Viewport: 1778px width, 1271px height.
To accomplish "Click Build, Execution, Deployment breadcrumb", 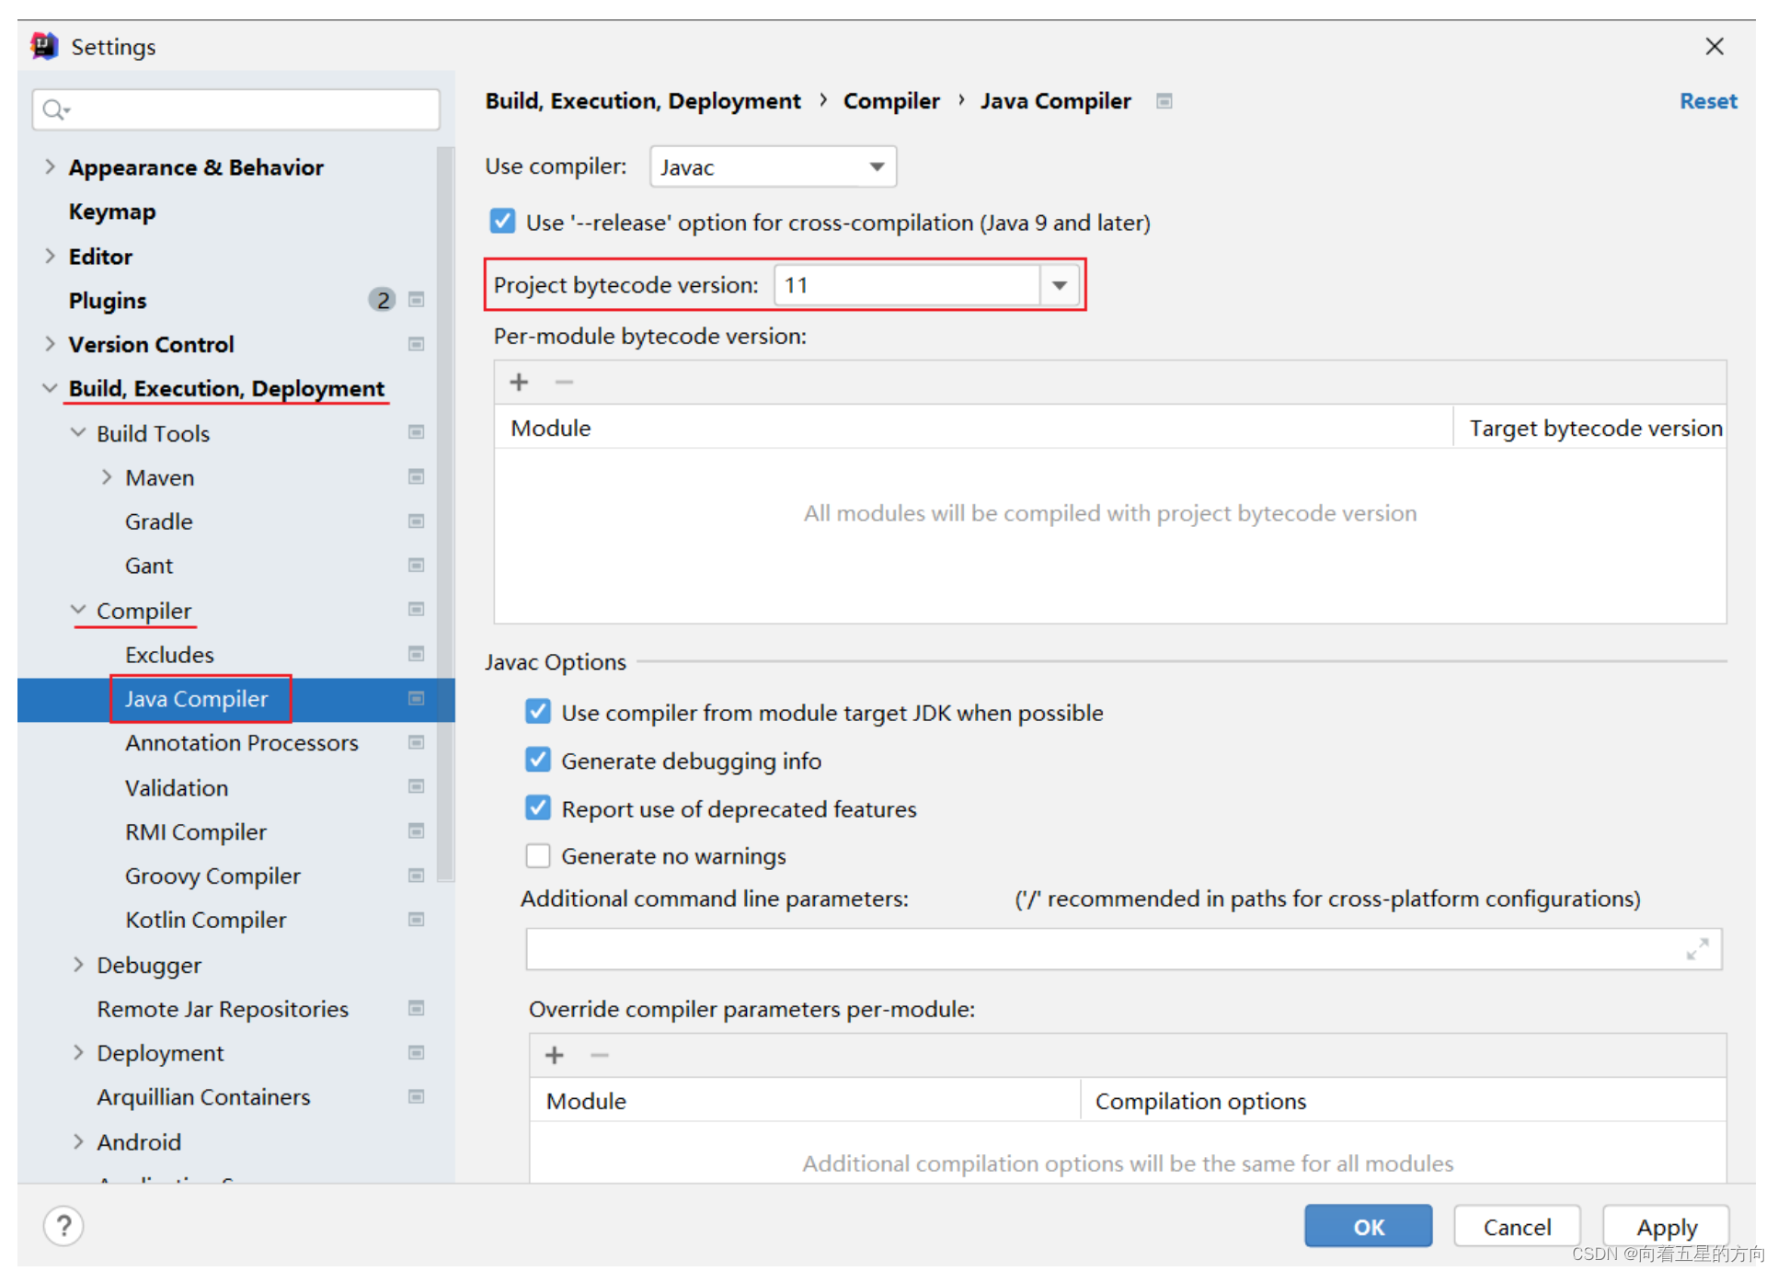I will [x=643, y=101].
